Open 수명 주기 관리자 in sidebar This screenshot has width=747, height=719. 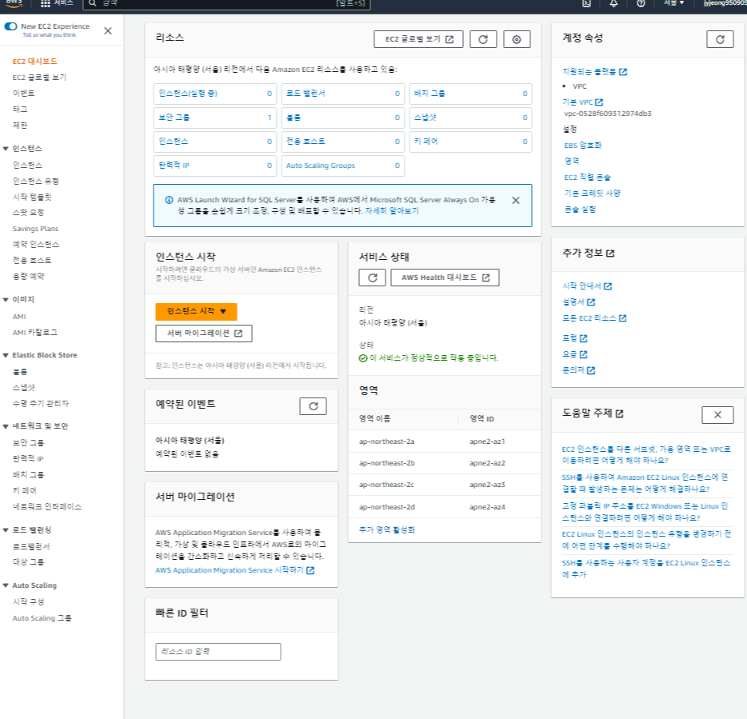(41, 404)
